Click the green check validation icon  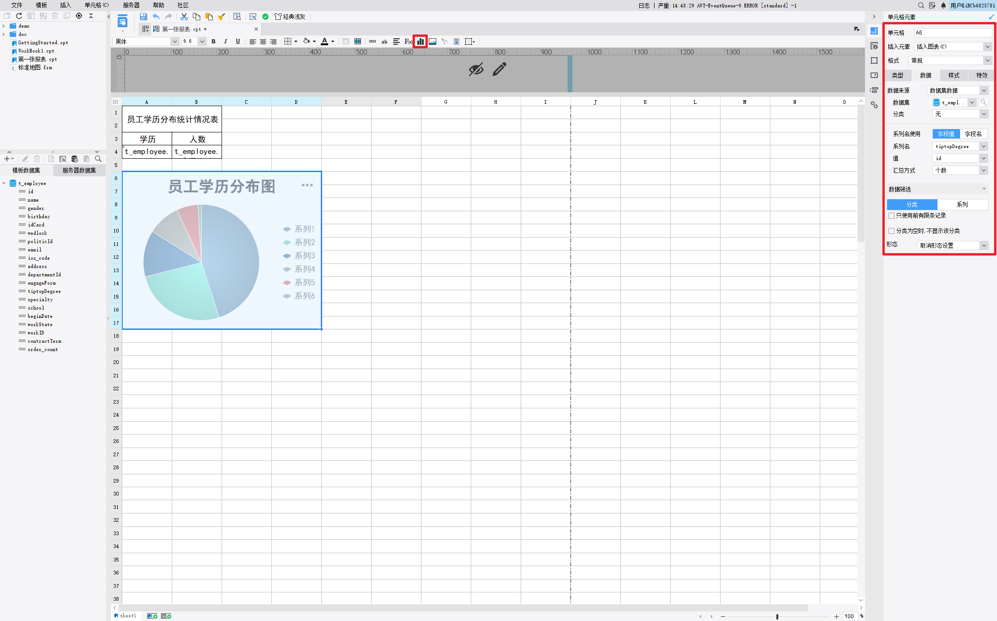265,17
